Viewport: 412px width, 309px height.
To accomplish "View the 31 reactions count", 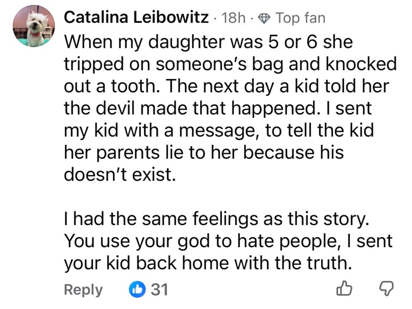I will 159,289.
